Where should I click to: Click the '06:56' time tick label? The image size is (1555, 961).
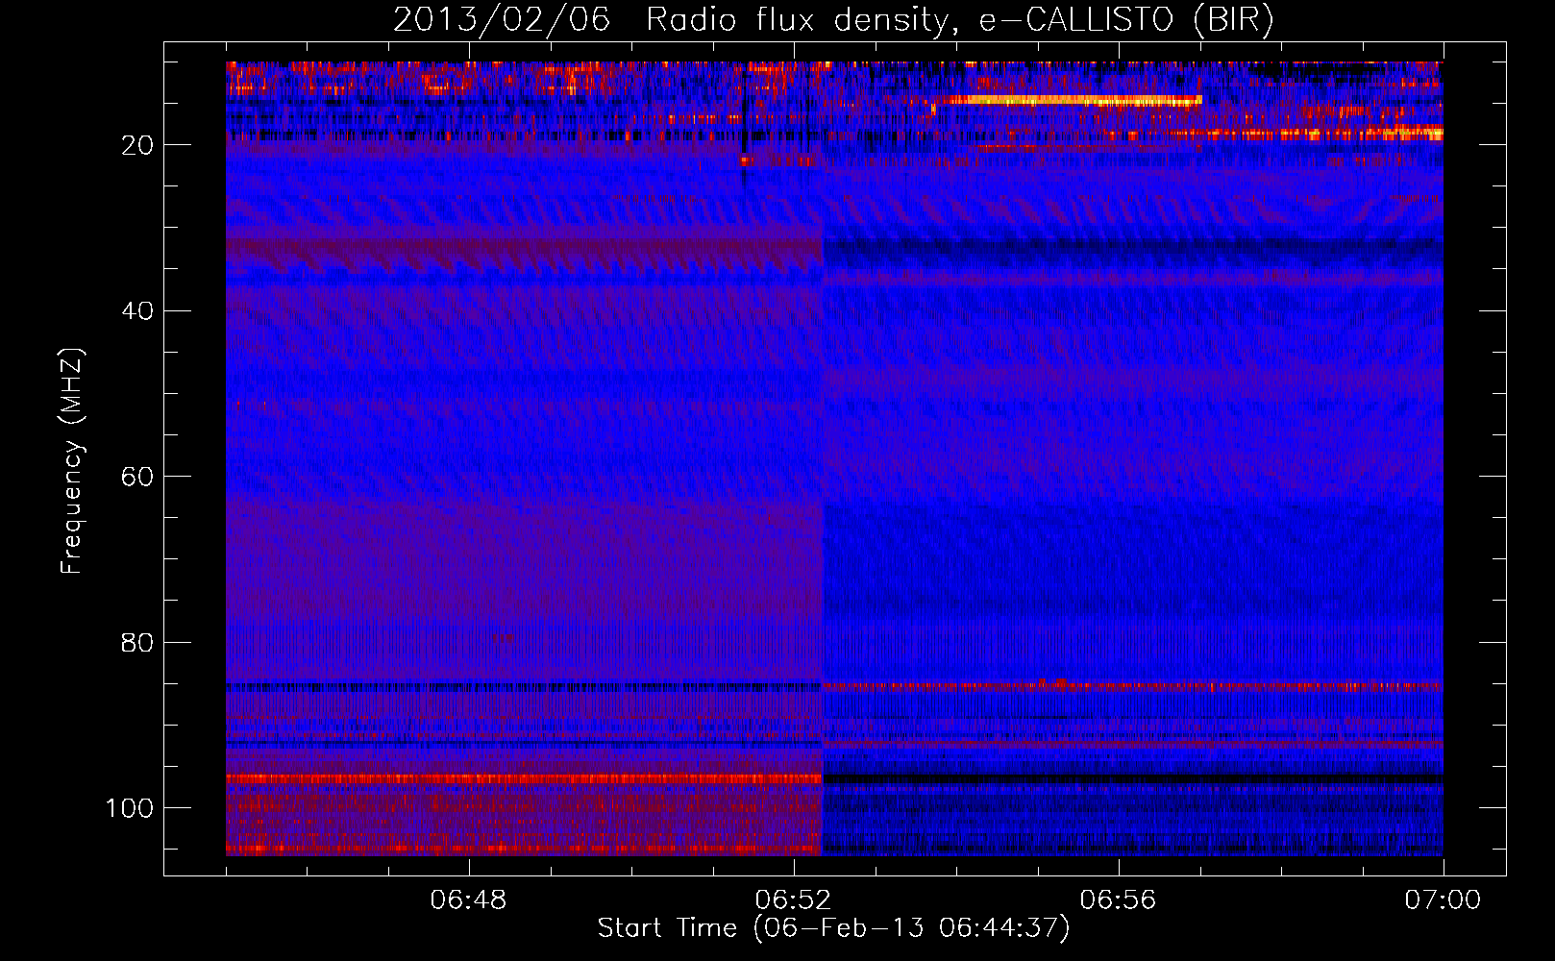pyautogui.click(x=1118, y=900)
